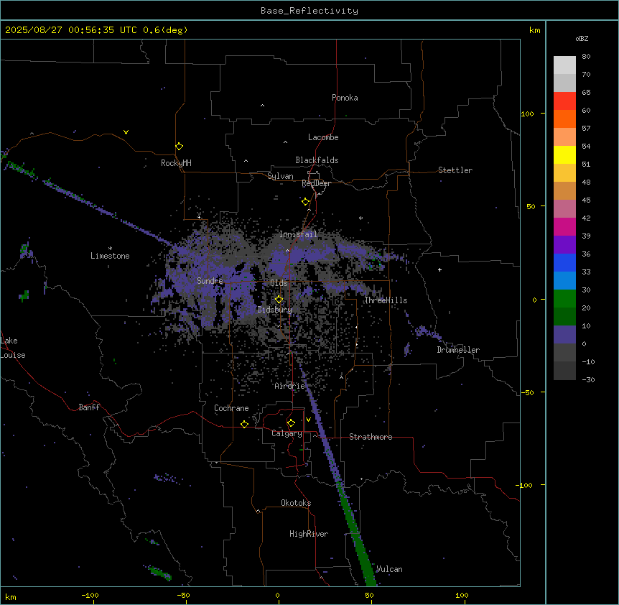Pick the red swatch in the dBZ legend
The image size is (619, 605).
(x=564, y=101)
